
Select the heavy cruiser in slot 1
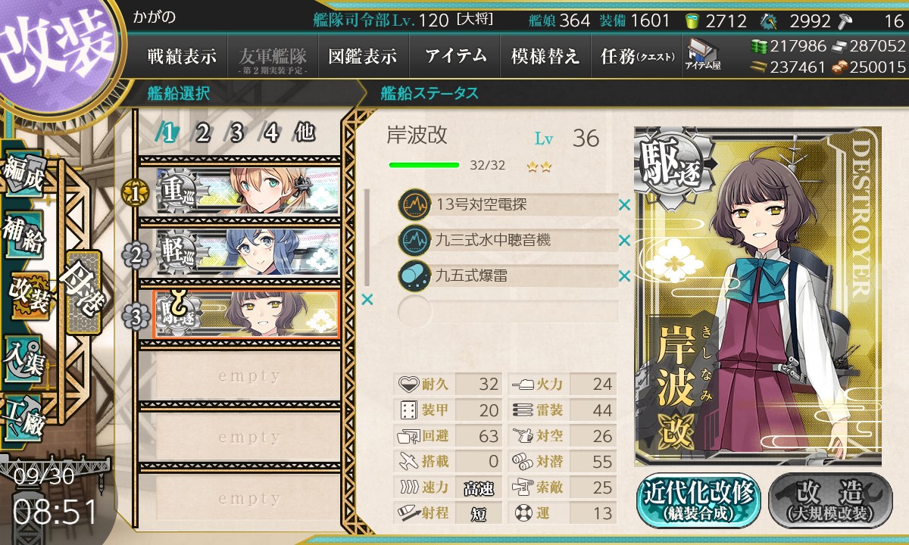click(x=248, y=191)
